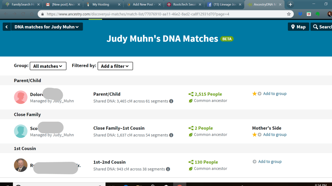Click the 2 People shared tree link

204,128
